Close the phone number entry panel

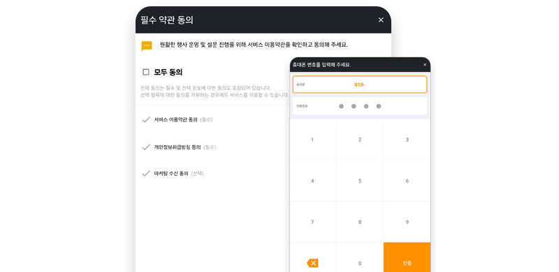point(425,65)
